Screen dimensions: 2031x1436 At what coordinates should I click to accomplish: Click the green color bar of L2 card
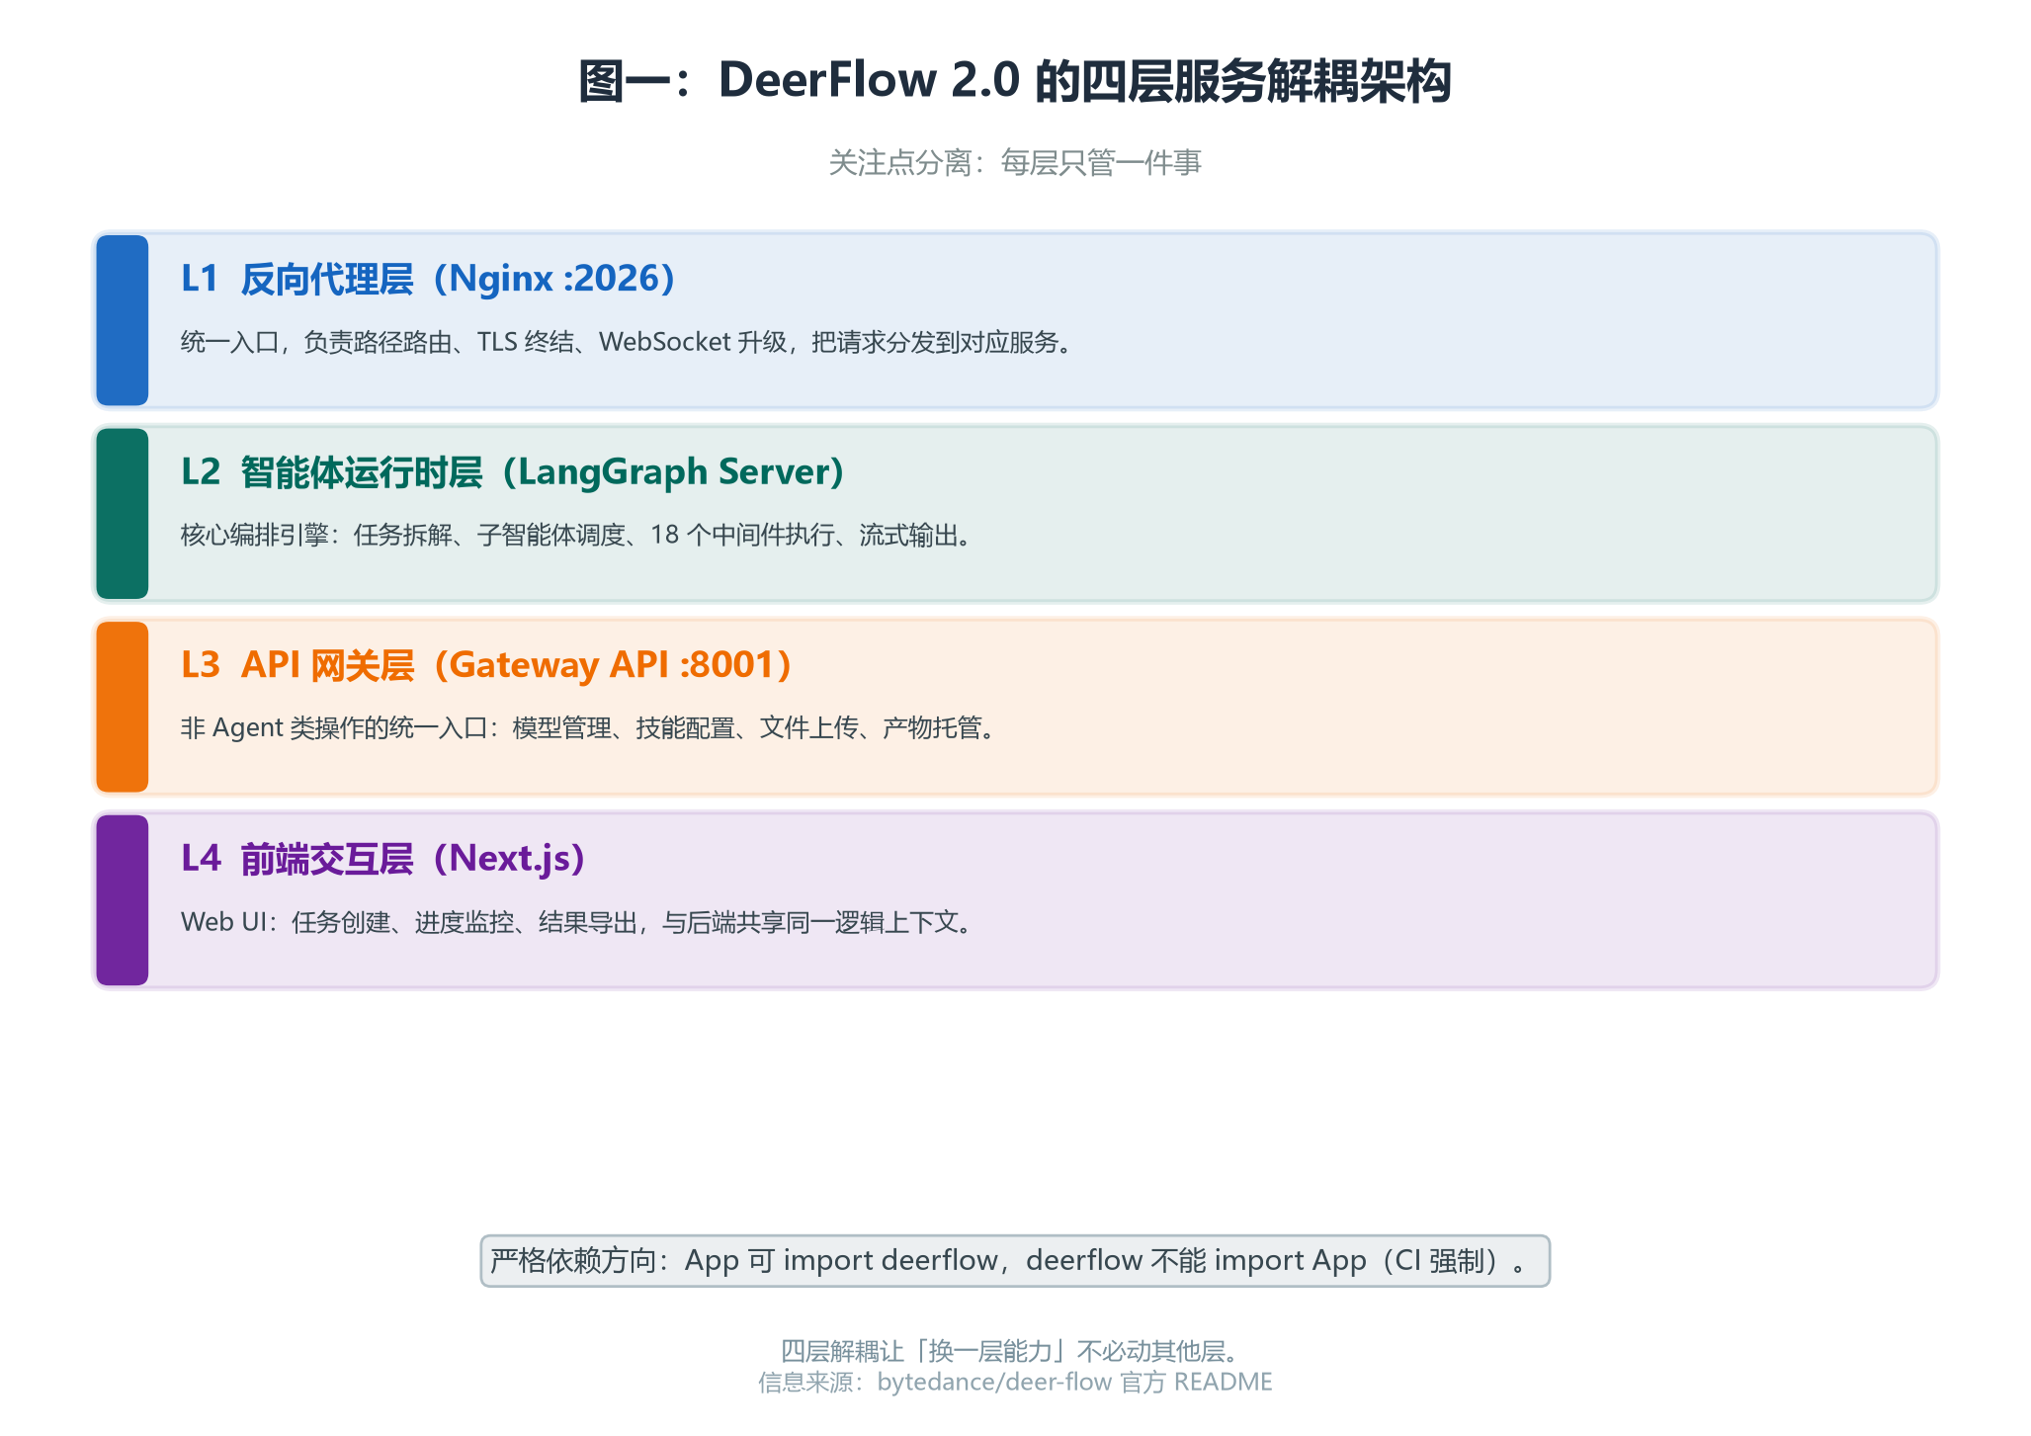[x=123, y=513]
